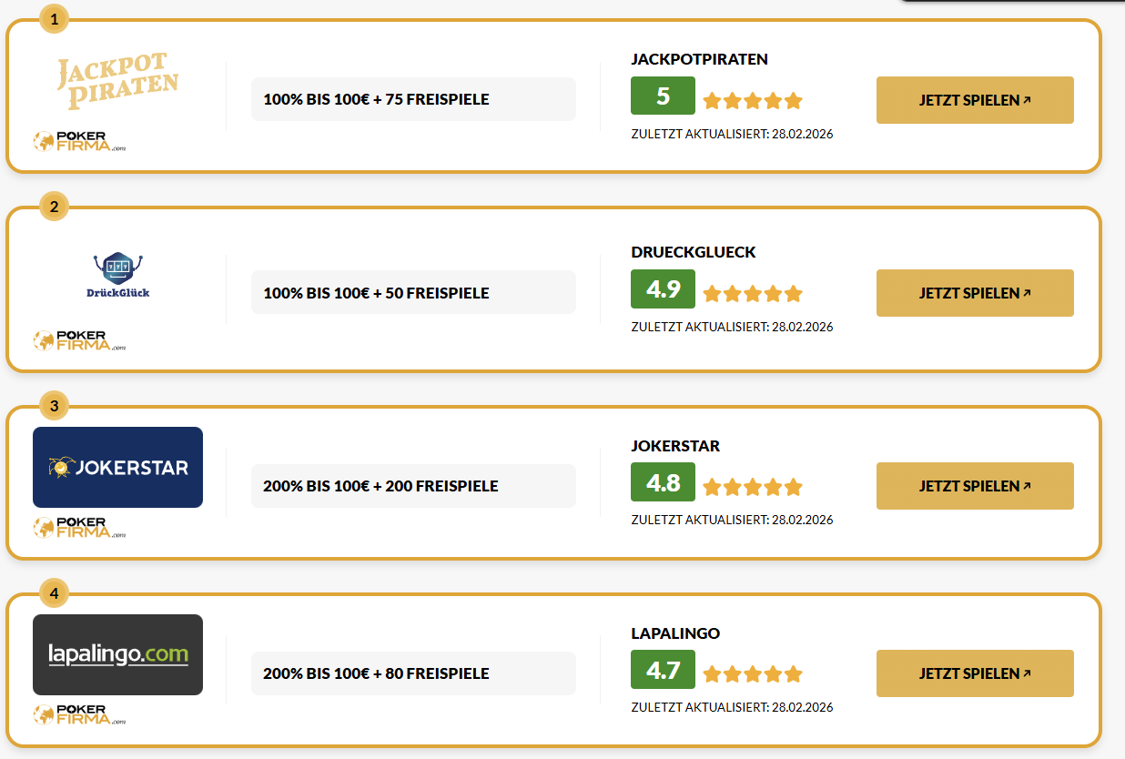Image resolution: width=1125 pixels, height=759 pixels.
Task: Click the Lapalingo star rating row
Action: pyautogui.click(x=753, y=674)
